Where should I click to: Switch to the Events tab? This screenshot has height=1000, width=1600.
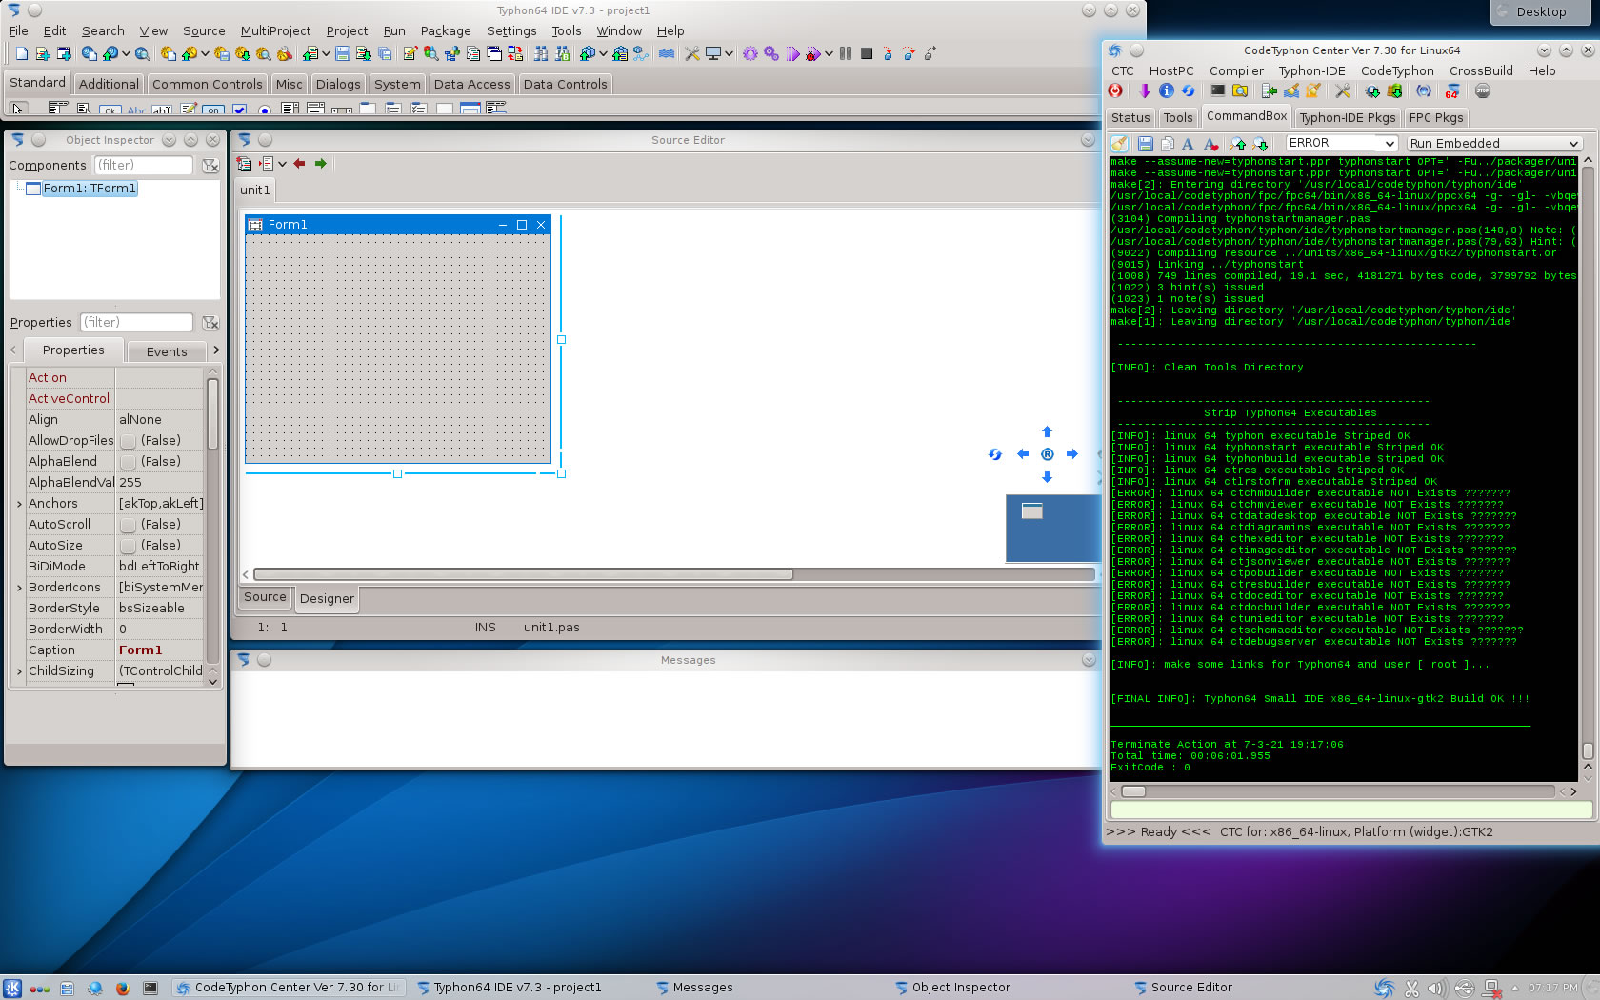(167, 351)
